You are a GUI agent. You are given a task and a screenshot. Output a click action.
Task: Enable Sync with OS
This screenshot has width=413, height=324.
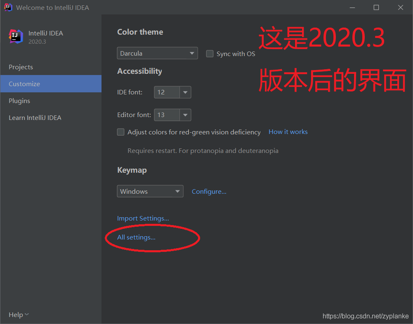coord(210,54)
